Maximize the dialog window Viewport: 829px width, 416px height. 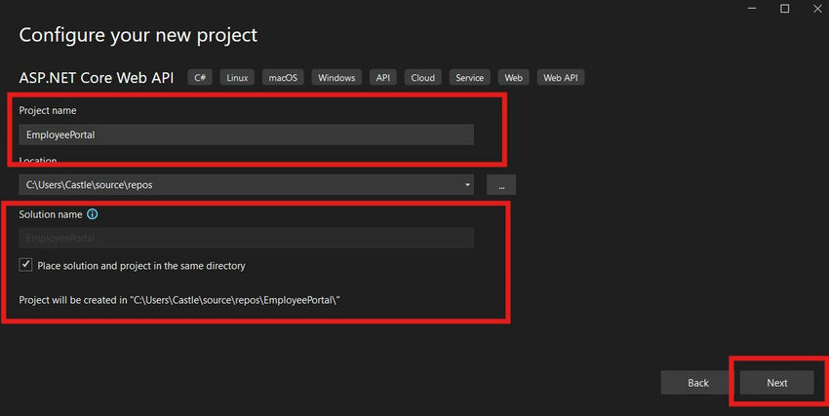pyautogui.click(x=784, y=9)
